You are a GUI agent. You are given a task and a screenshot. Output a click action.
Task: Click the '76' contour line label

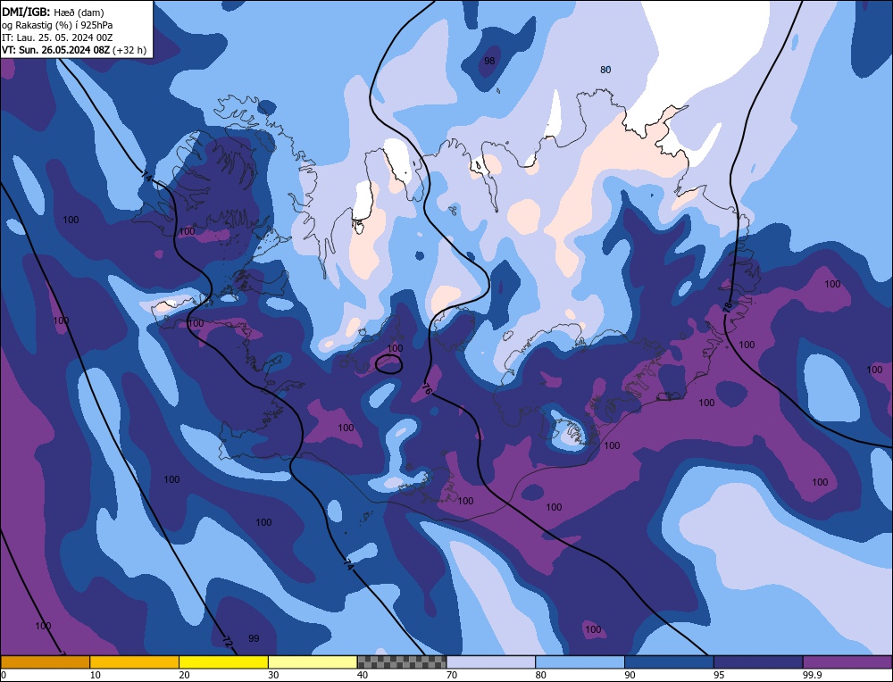427,390
